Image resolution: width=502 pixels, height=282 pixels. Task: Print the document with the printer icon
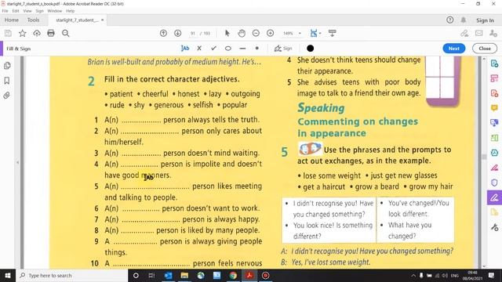tap(51, 33)
